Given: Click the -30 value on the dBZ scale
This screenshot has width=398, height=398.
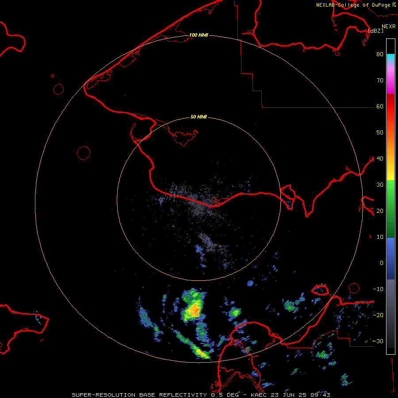Looking at the screenshot, I should pyautogui.click(x=378, y=341).
